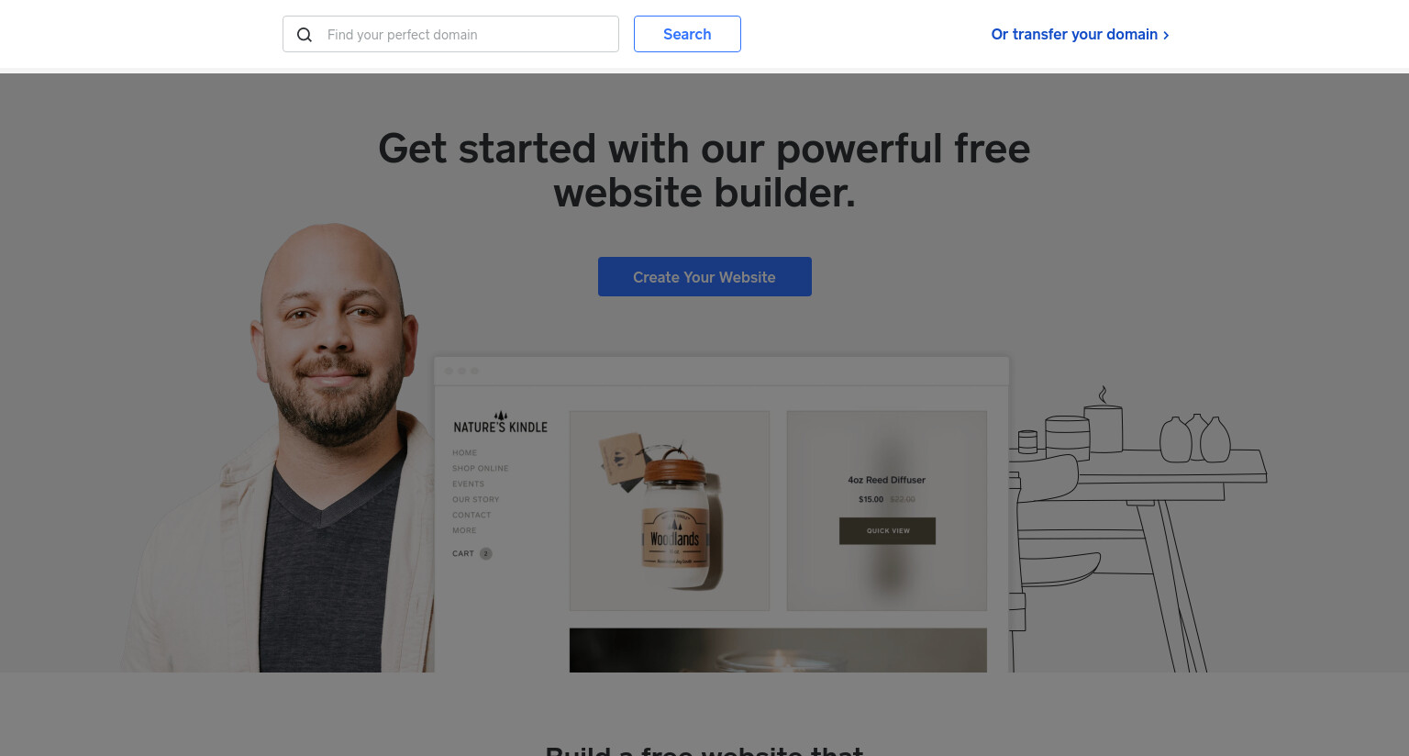Screen dimensions: 1409x756
Task: Click the CART count badge
Action: 486,553
